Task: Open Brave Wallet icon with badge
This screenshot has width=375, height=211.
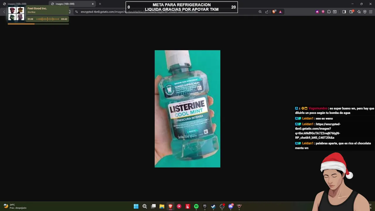Action: [x=352, y=12]
